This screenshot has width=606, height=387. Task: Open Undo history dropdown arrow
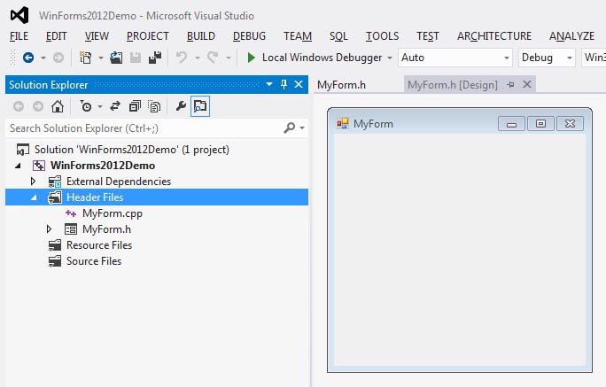tap(197, 58)
